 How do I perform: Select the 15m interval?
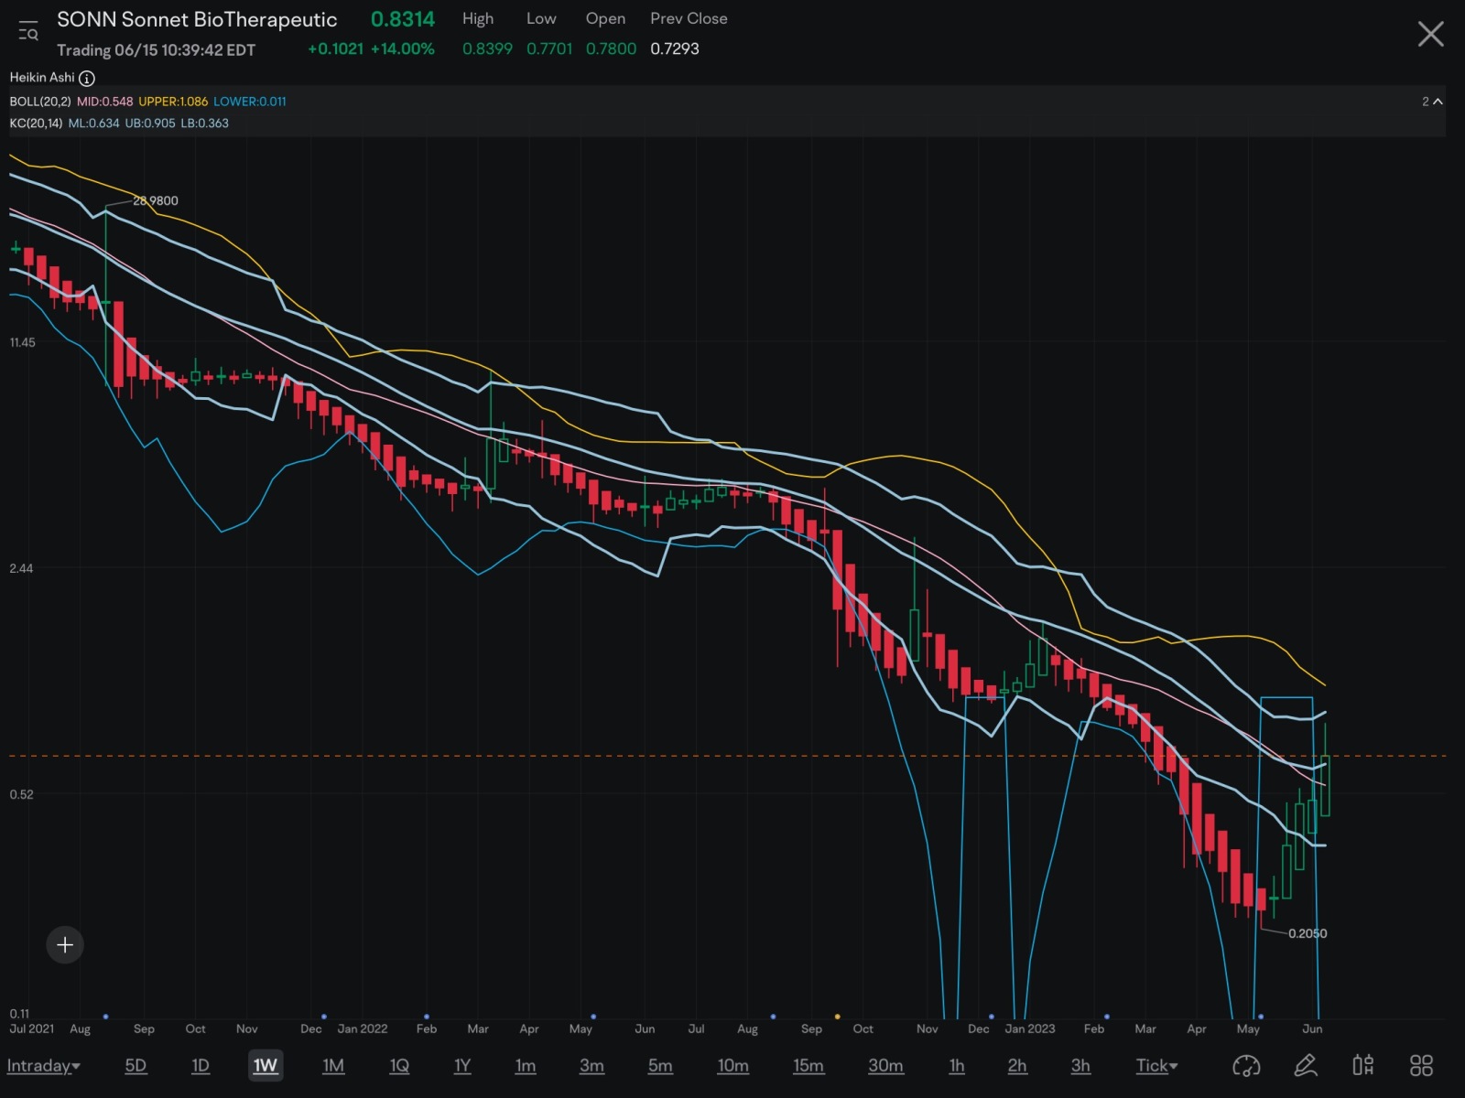pos(808,1066)
